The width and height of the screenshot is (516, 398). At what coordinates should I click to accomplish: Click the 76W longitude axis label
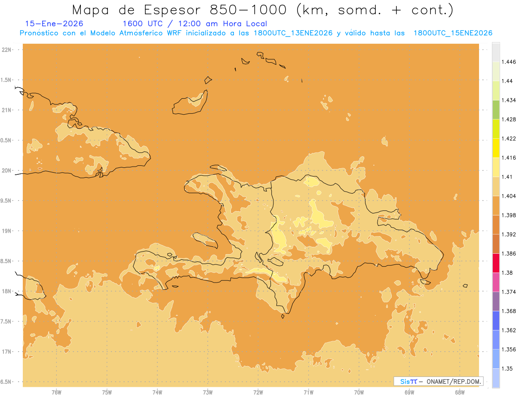tap(56, 392)
